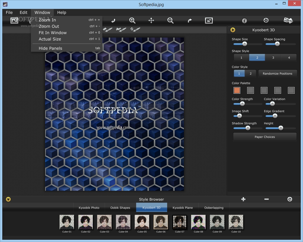Click the save image icon in the toolbar

(x=209, y=20)
